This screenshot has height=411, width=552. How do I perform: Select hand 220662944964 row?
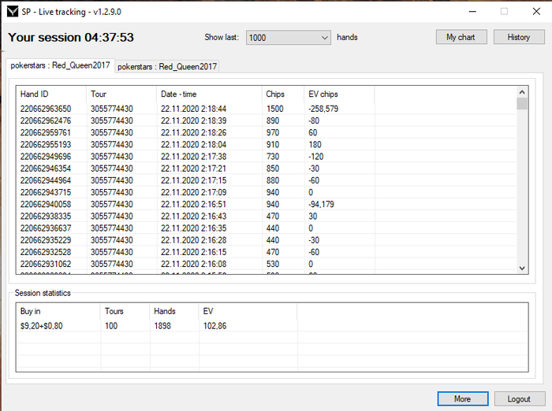[x=267, y=180]
